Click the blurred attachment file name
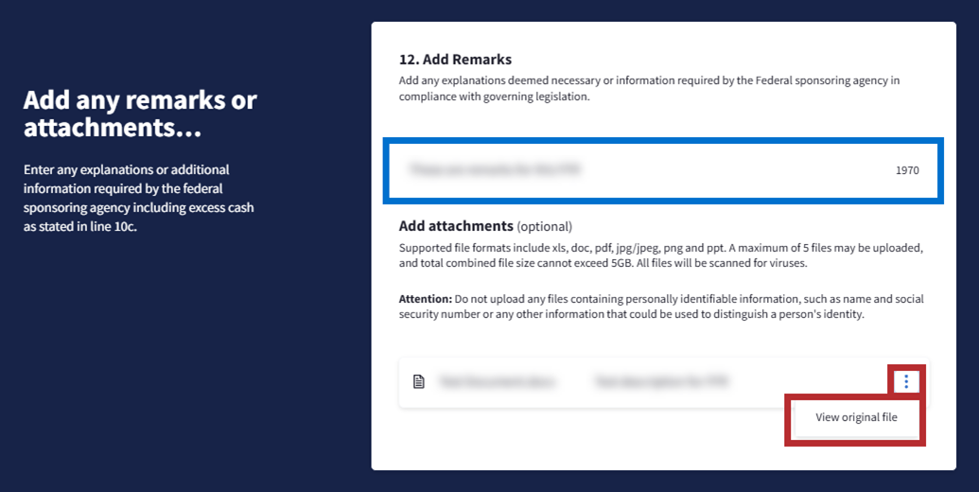This screenshot has width=979, height=492. [x=498, y=382]
